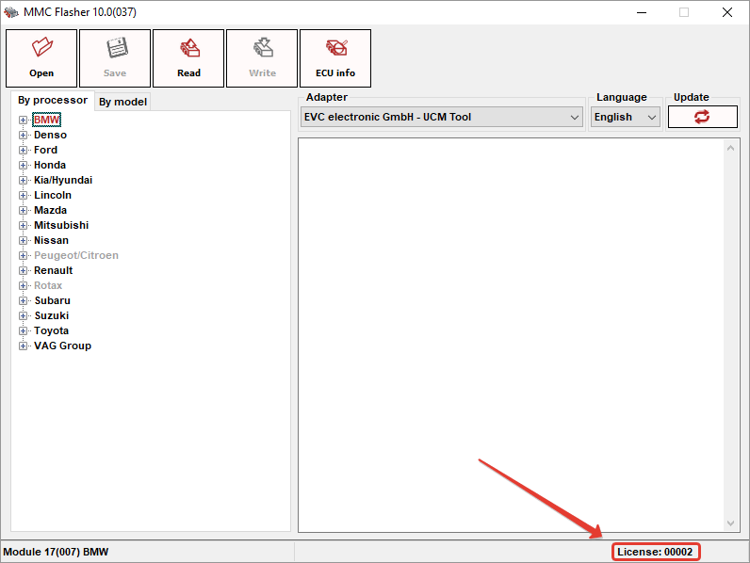The height and width of the screenshot is (563, 750).
Task: Click the Write ECU toolbar button
Action: click(x=262, y=58)
